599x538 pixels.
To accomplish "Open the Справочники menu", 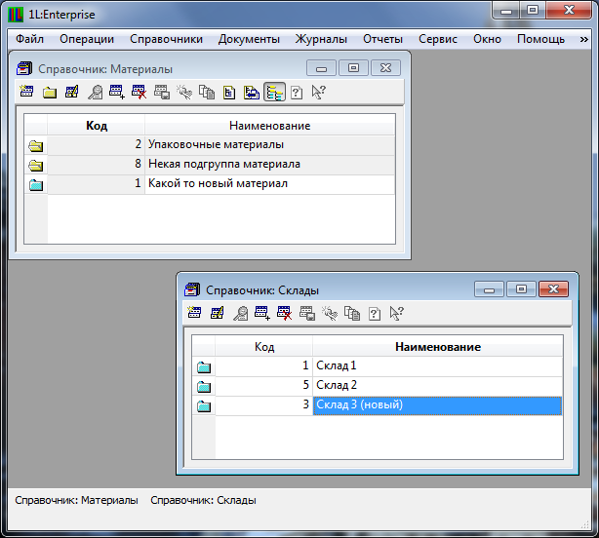I will click(166, 39).
